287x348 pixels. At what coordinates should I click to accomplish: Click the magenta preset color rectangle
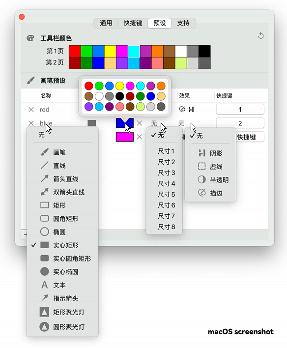[125, 137]
